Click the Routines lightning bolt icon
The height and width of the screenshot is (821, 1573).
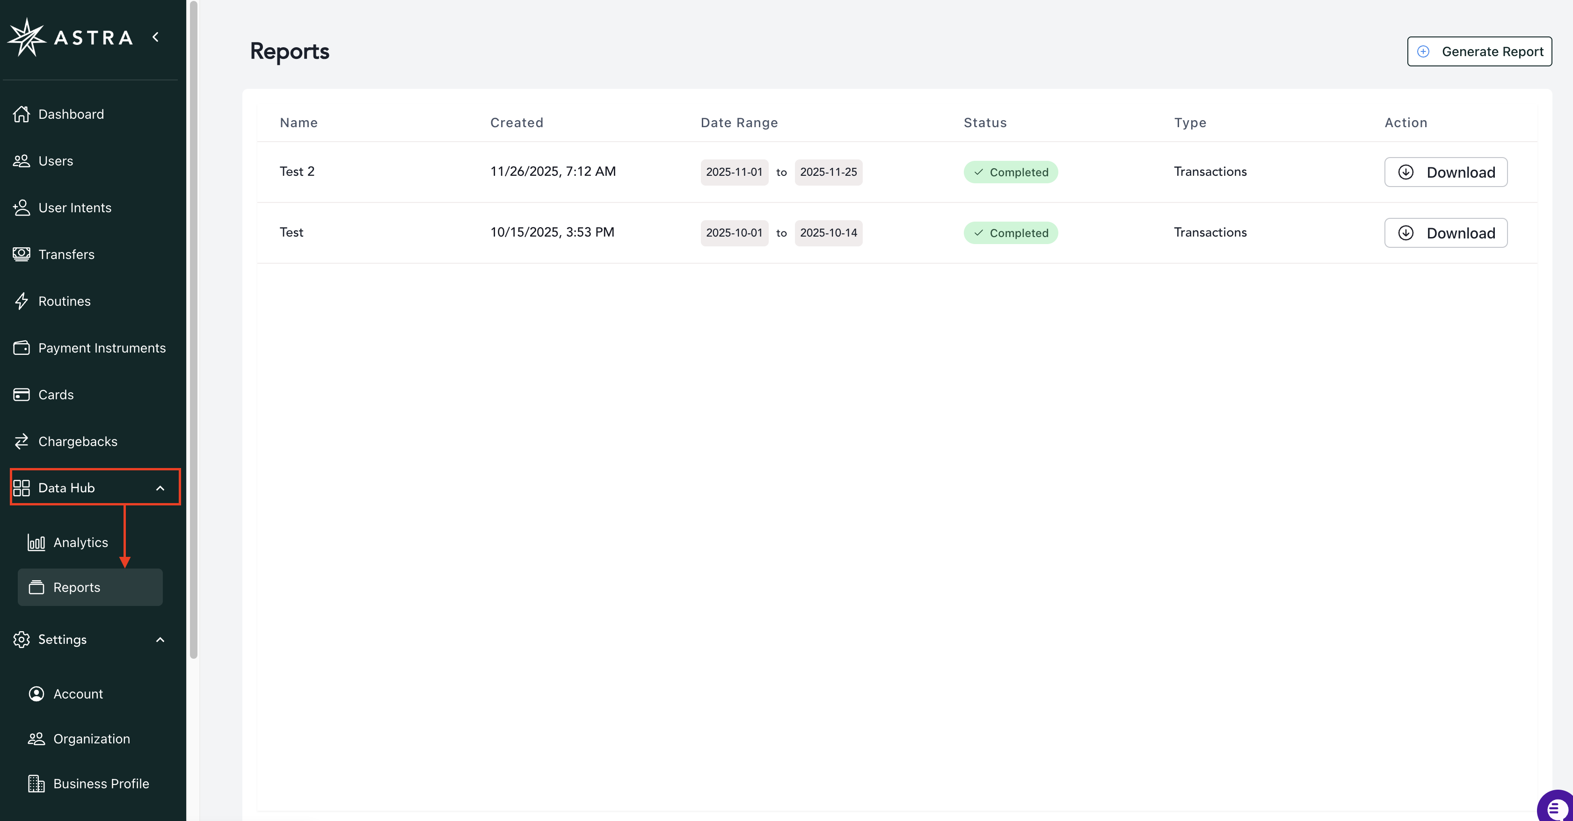[22, 301]
